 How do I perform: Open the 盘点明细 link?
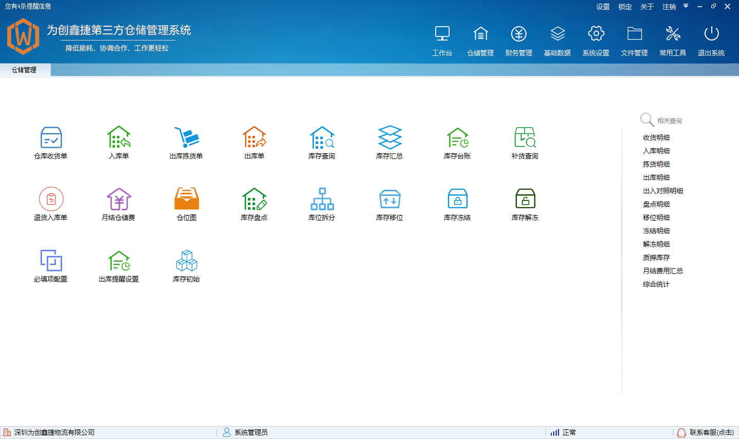(656, 204)
